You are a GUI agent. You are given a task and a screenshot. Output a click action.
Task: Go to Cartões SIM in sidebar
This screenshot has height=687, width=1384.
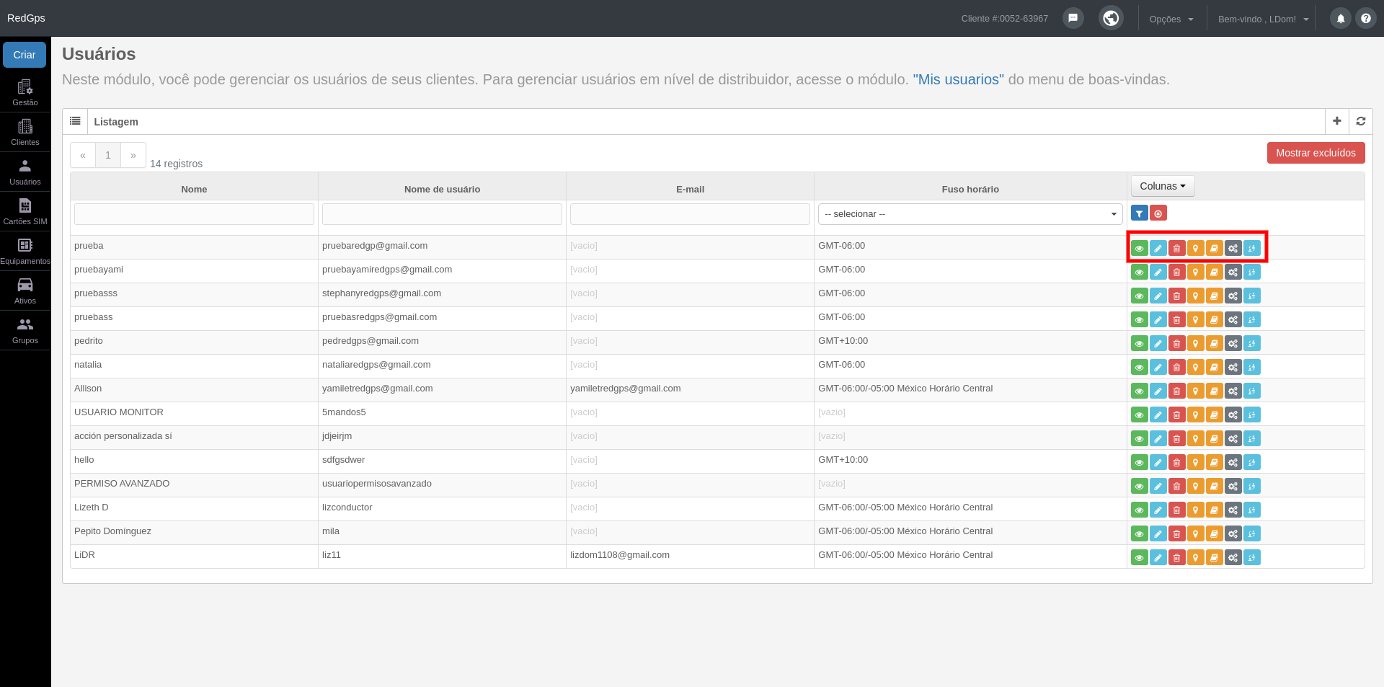(x=25, y=211)
